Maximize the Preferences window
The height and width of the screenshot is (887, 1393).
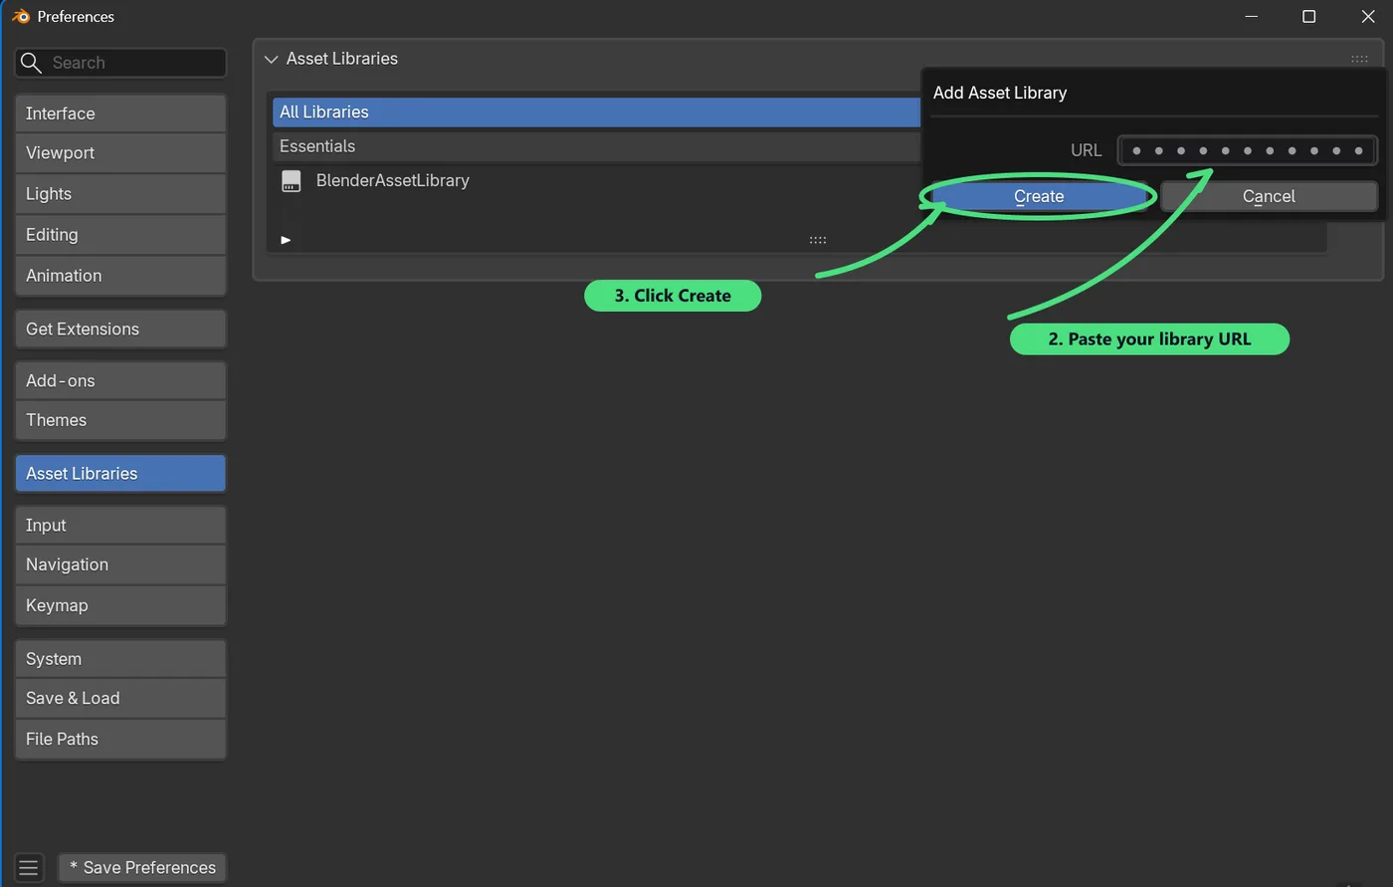click(x=1309, y=16)
